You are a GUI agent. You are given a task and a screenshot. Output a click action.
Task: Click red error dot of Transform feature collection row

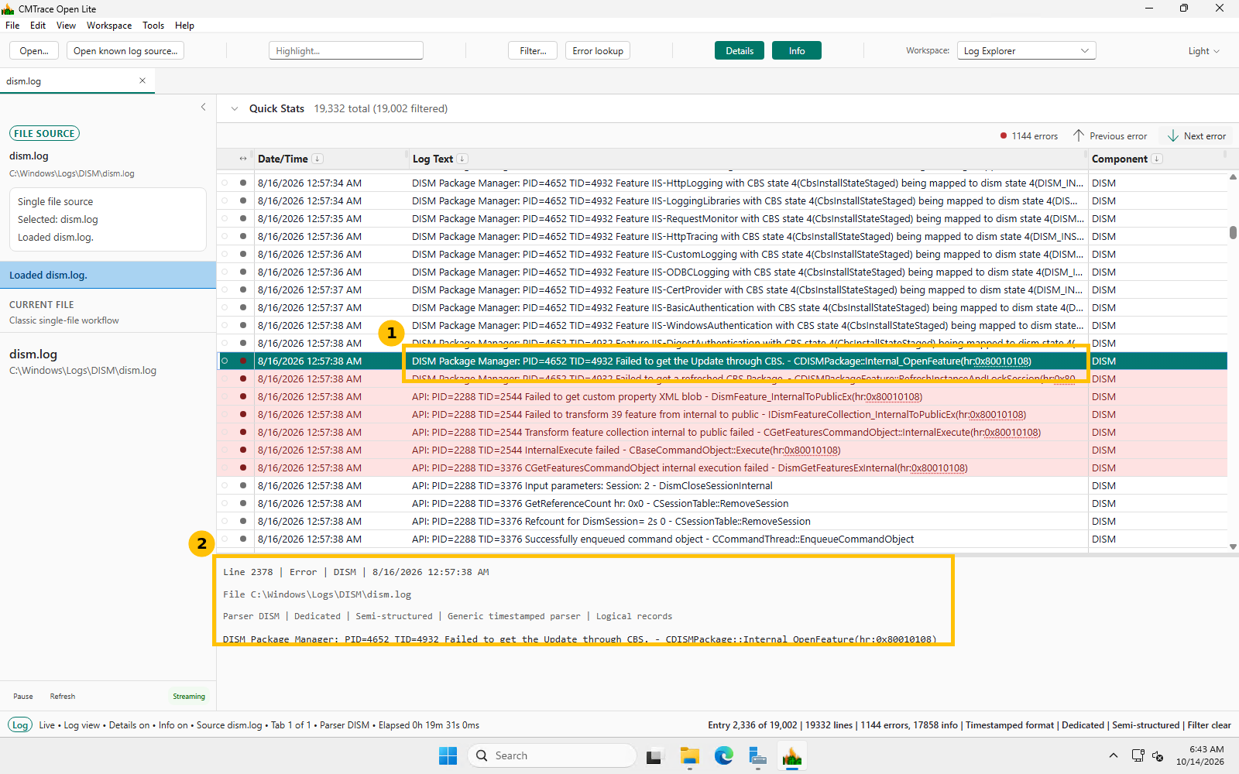point(243,432)
